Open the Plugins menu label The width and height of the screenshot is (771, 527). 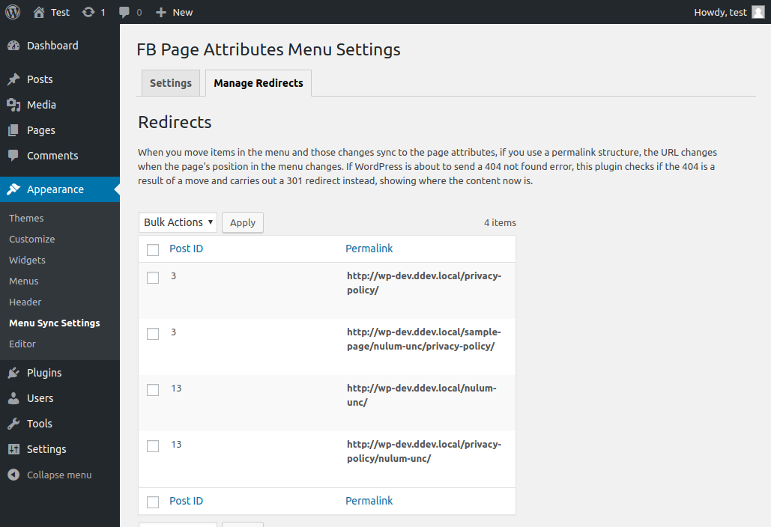pyautogui.click(x=44, y=373)
